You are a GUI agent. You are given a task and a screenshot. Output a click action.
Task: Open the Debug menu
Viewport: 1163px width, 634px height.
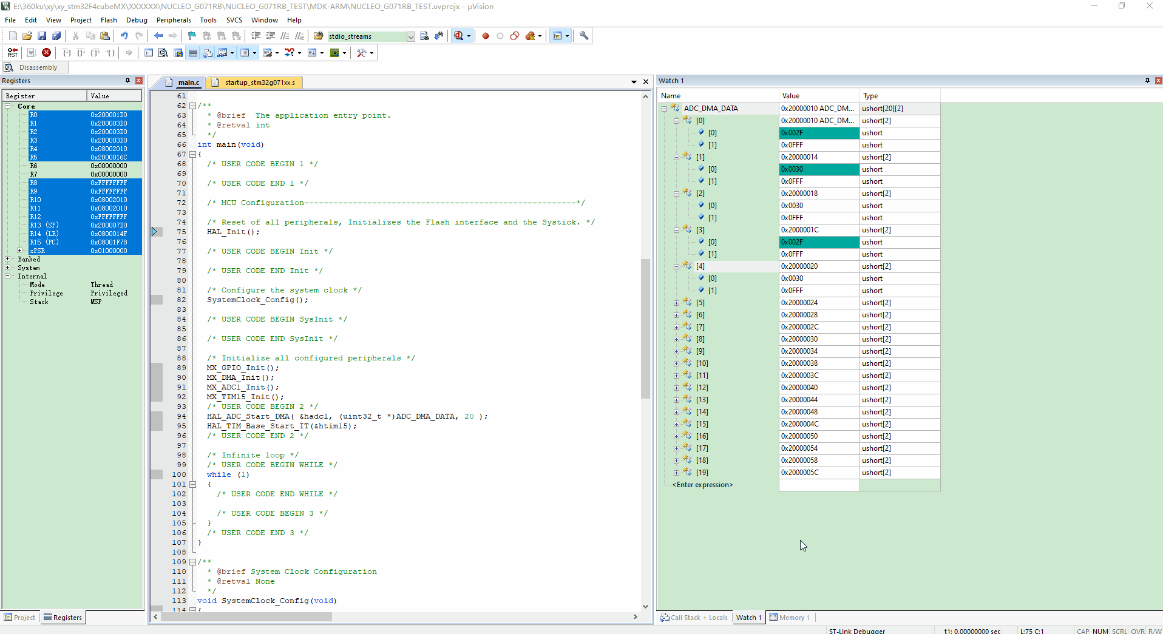[137, 20]
